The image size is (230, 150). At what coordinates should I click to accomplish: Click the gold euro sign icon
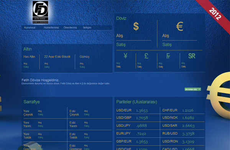179,27
